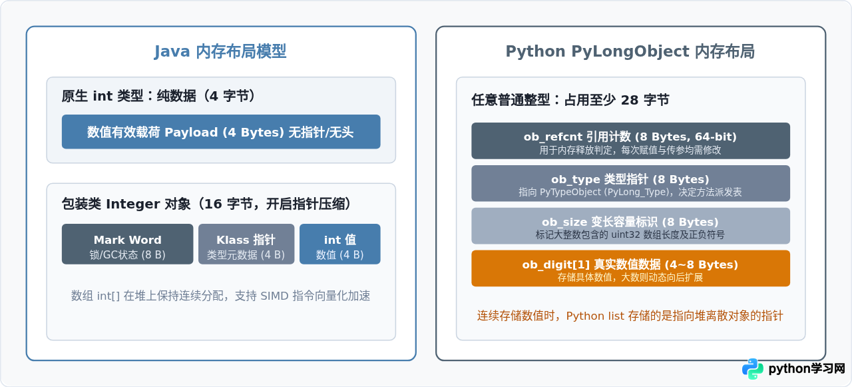The width and height of the screenshot is (852, 387).
Task: Select the ob_size 变长容量标识 block
Action: (x=630, y=226)
